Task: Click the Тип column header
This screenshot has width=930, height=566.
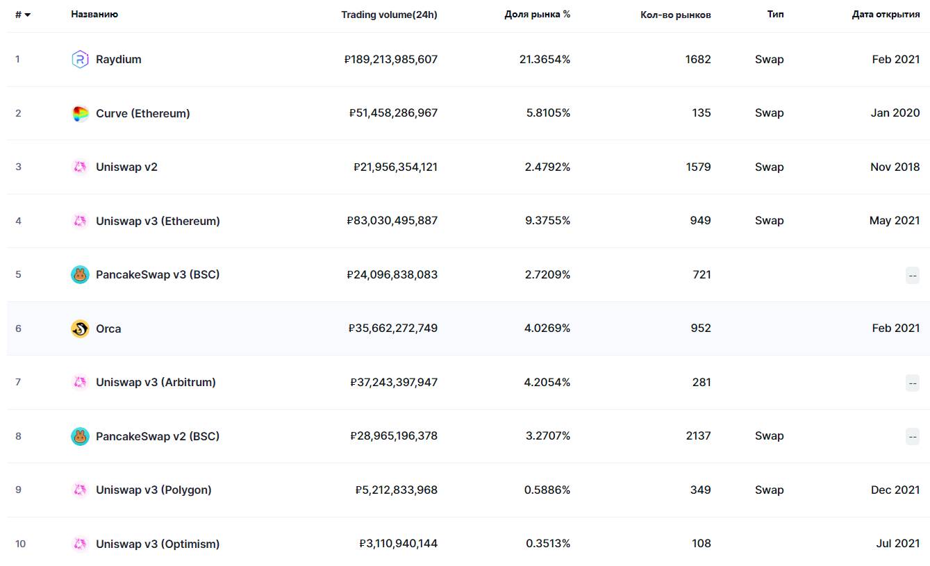Action: click(775, 15)
